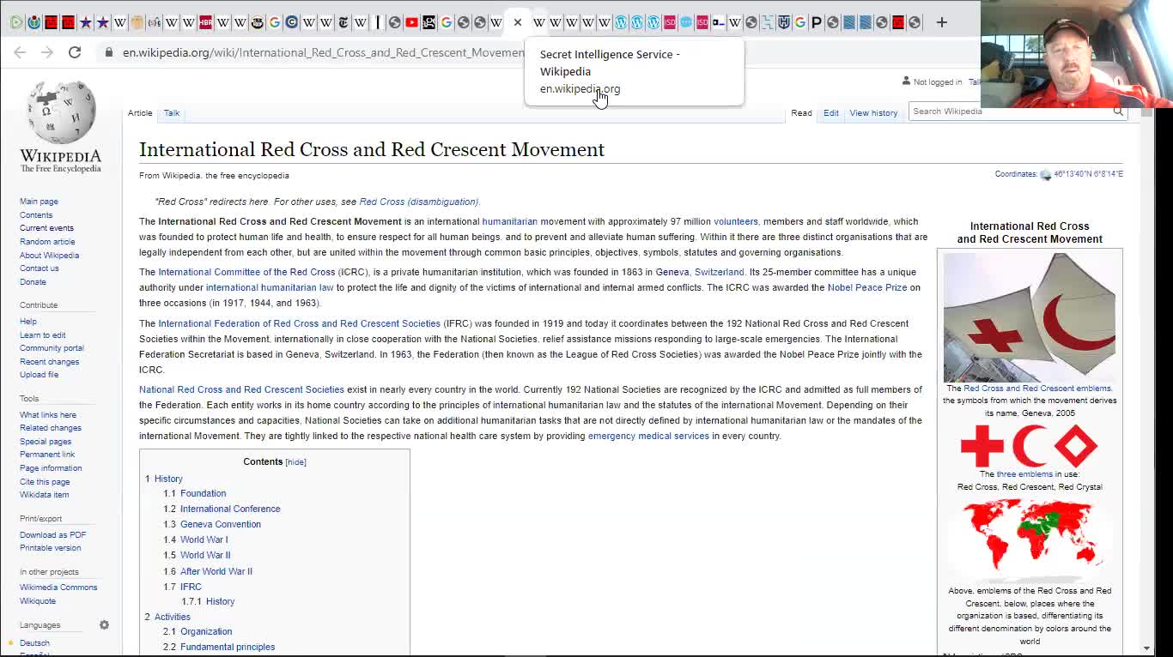Click Cite this page link
Image resolution: width=1173 pixels, height=657 pixels.
click(x=45, y=482)
